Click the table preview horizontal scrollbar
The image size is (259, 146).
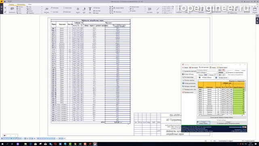click(221, 115)
